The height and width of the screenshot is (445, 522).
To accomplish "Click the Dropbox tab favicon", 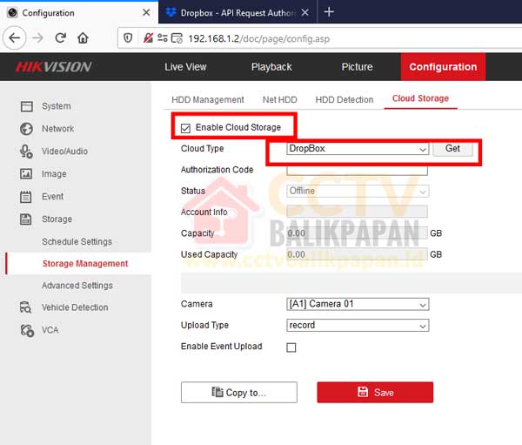I will click(x=171, y=12).
